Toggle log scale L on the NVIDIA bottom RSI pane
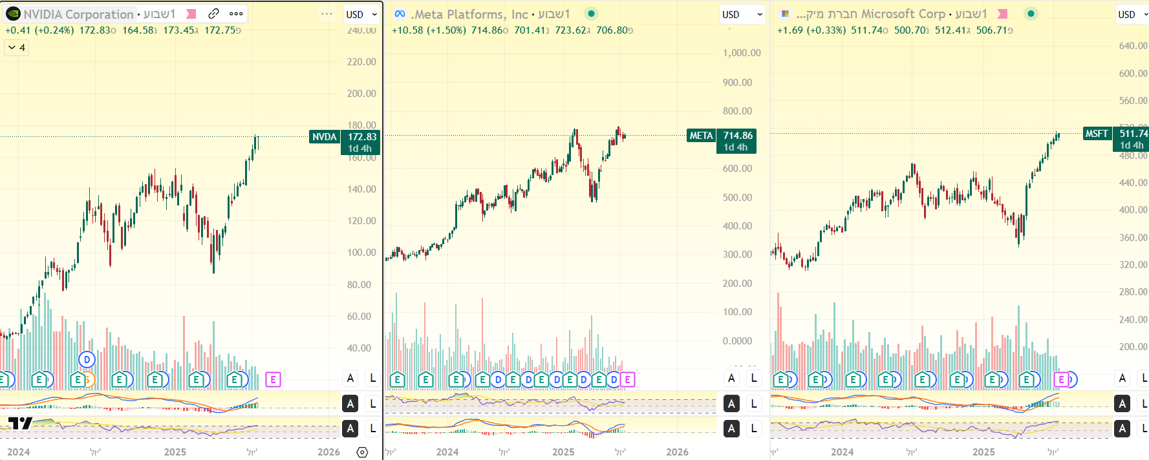 (x=373, y=428)
